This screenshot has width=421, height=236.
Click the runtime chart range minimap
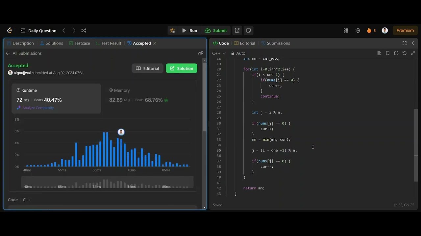point(107,182)
